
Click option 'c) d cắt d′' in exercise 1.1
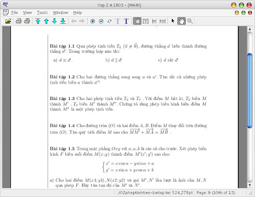click(168, 60)
